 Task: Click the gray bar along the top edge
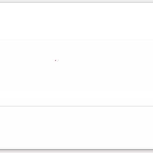(x=76, y=2)
